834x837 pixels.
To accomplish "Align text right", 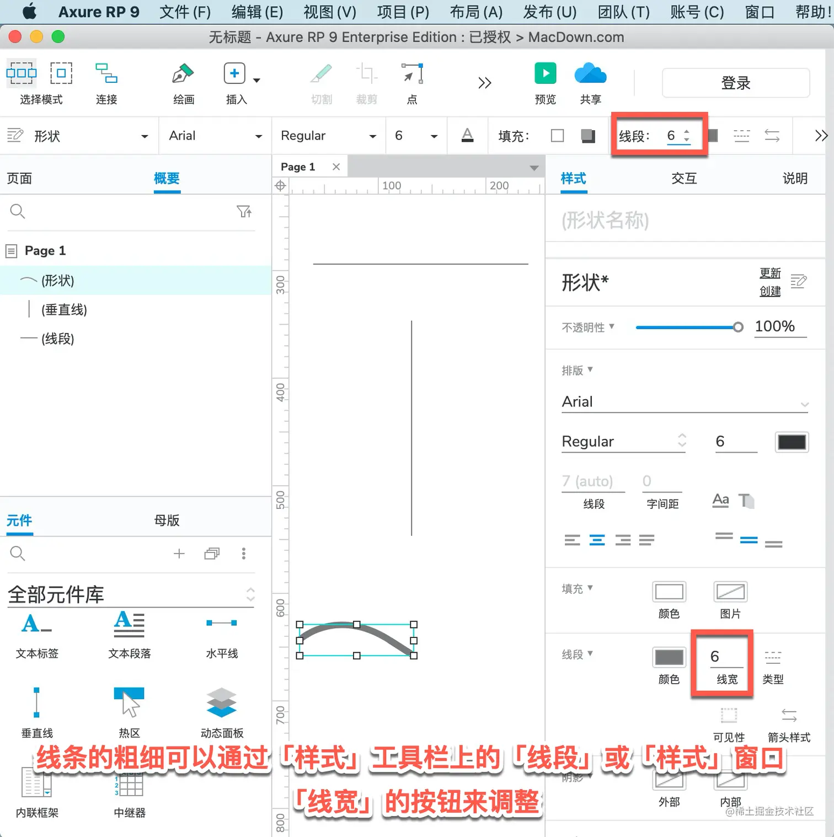I will pos(623,540).
